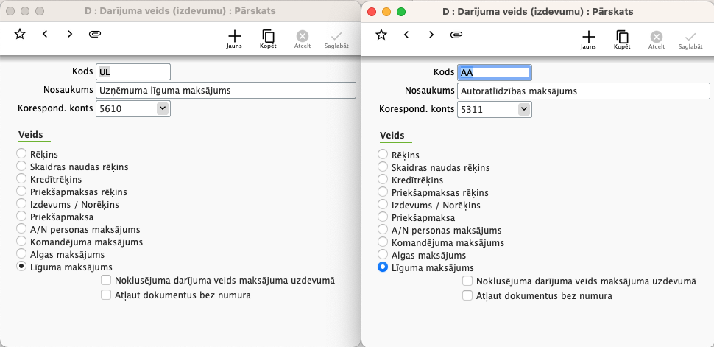
Task: Select Algas maksājums in right window
Action: (x=383, y=254)
